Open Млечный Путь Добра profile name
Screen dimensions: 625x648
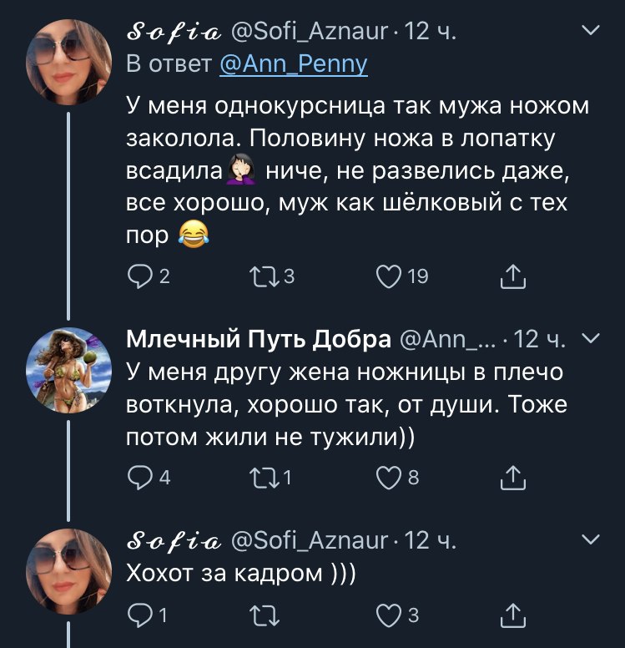click(x=259, y=340)
